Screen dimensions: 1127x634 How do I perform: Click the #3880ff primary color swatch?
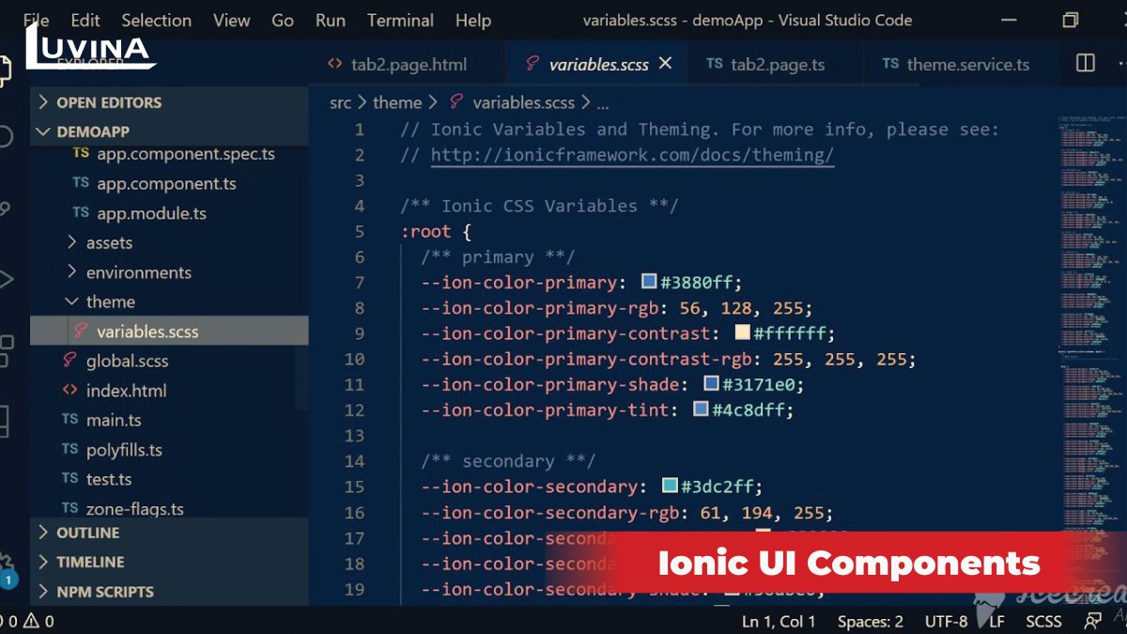coord(649,282)
